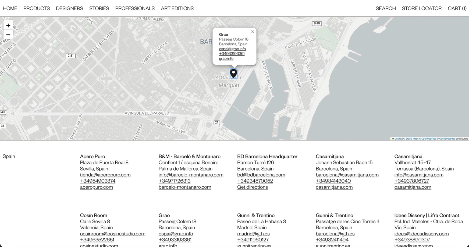The width and height of the screenshot is (469, 247).
Task: Email barcelona@casamitjana.com
Action: click(x=347, y=175)
